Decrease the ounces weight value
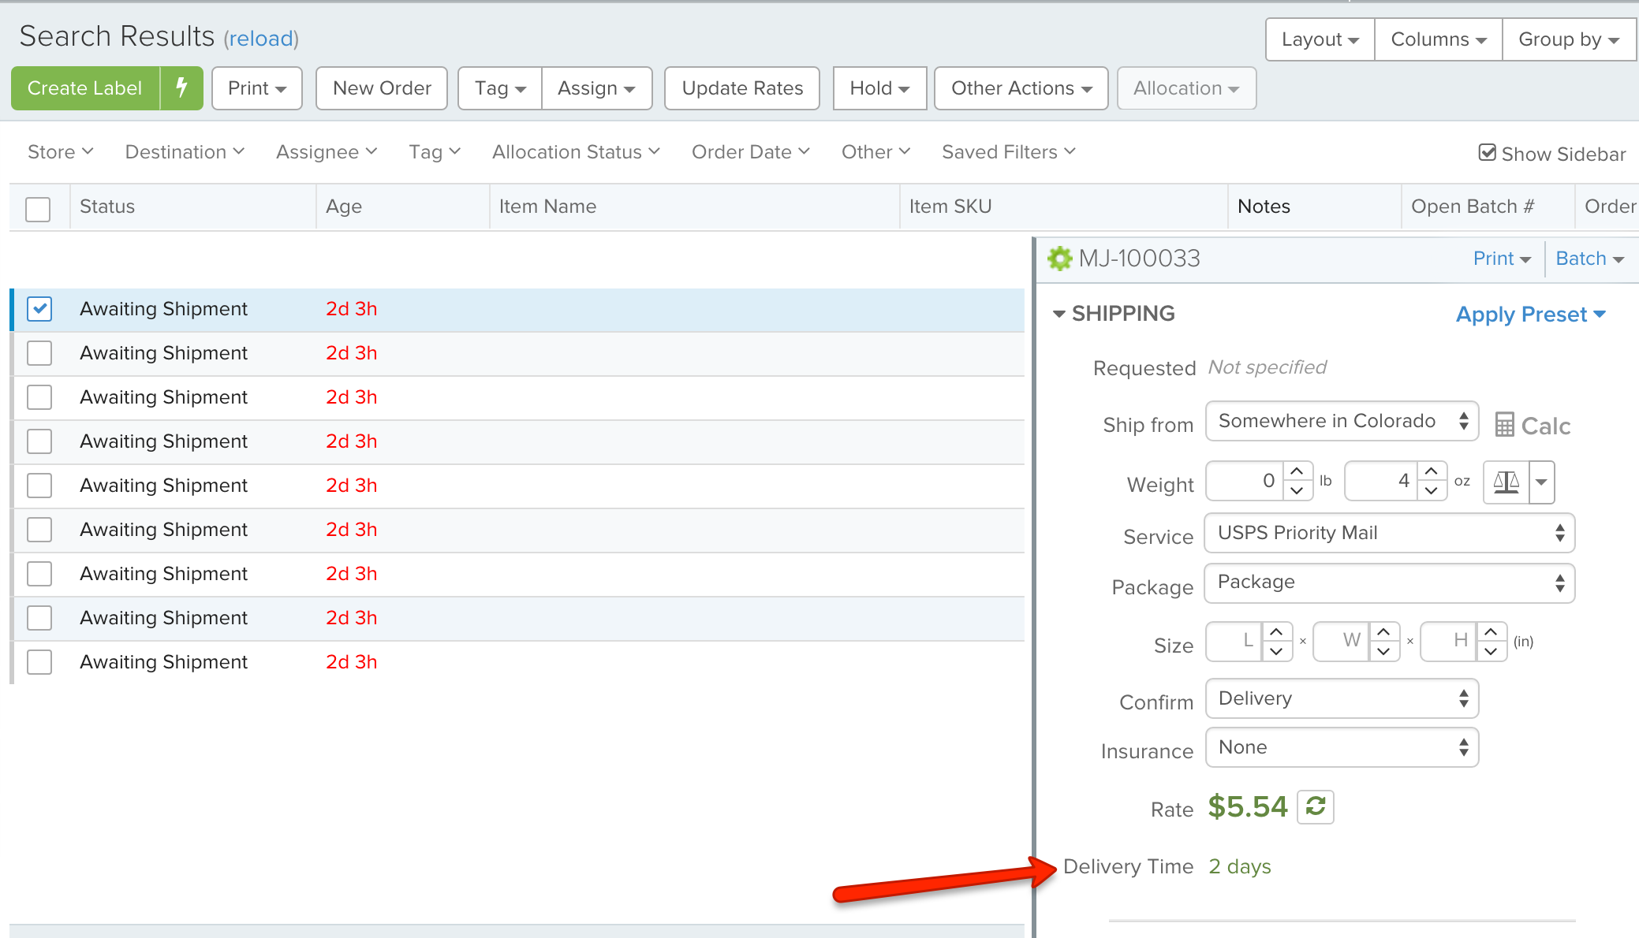 [1432, 491]
